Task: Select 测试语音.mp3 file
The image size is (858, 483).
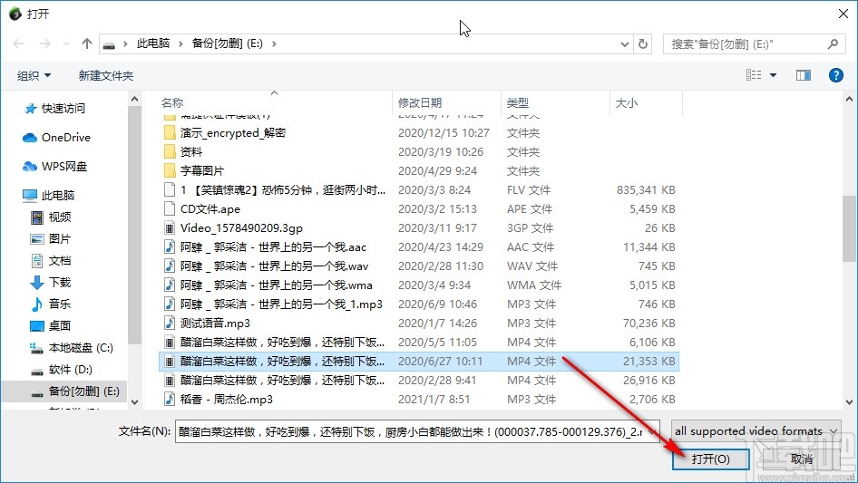Action: tap(419, 324)
